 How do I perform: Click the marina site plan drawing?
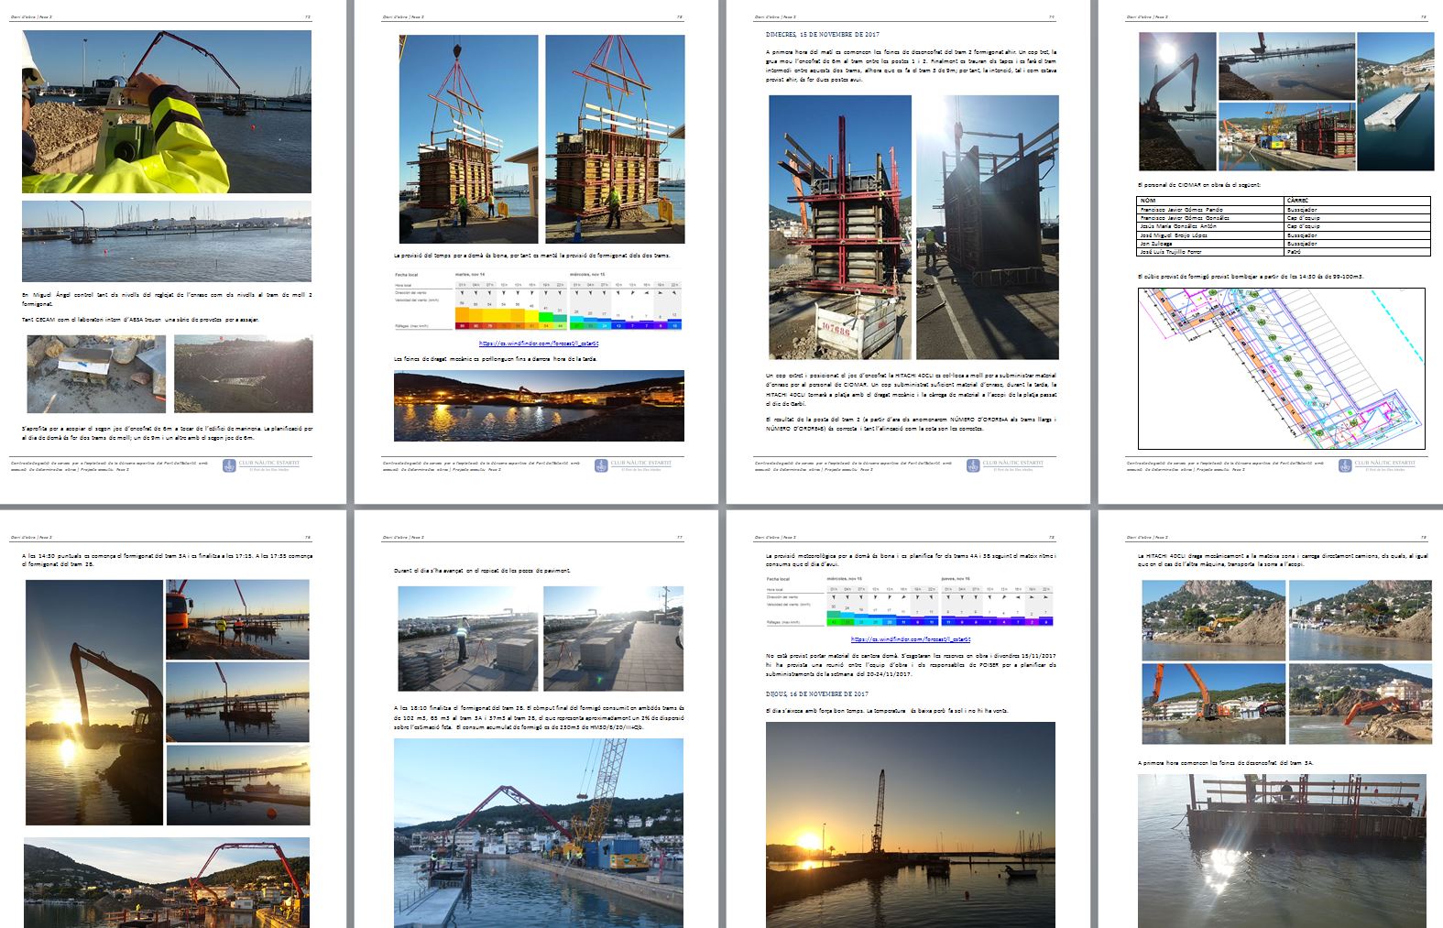(x=1282, y=368)
